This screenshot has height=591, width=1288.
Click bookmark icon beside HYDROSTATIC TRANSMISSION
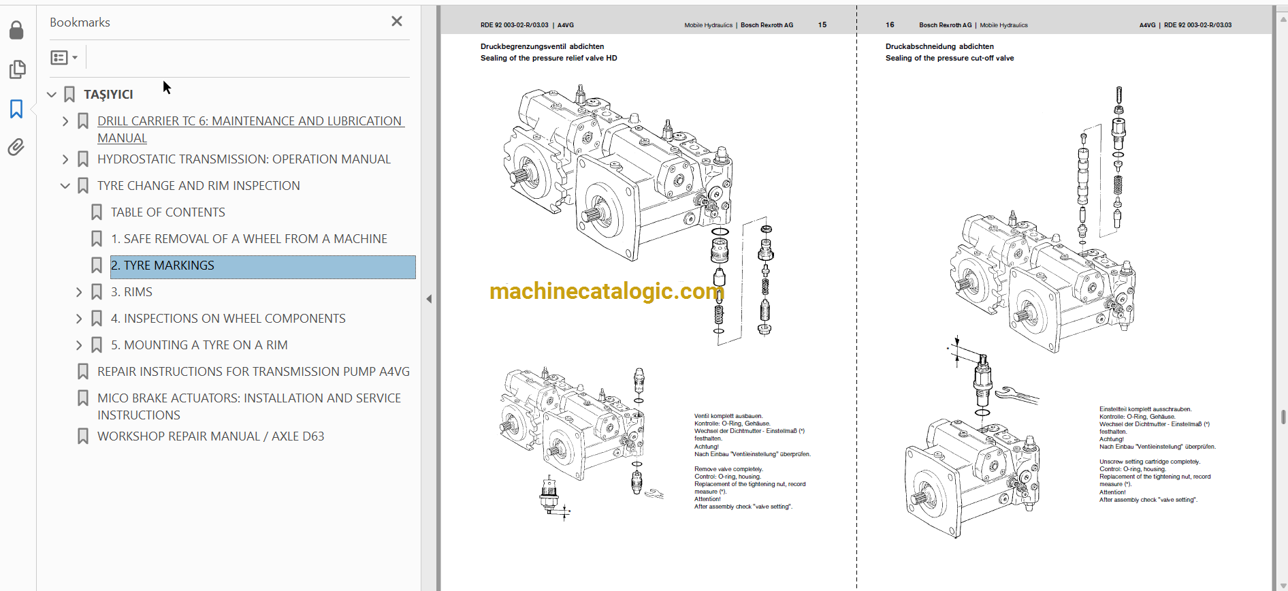pyautogui.click(x=83, y=159)
